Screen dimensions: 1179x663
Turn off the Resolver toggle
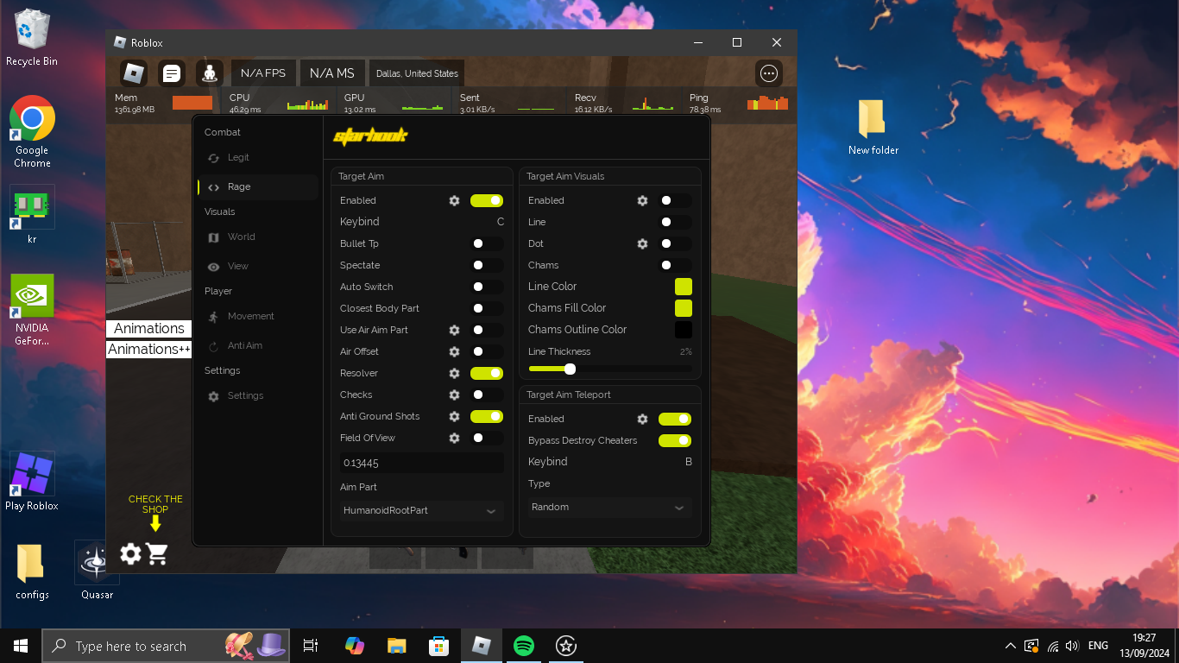pos(487,373)
